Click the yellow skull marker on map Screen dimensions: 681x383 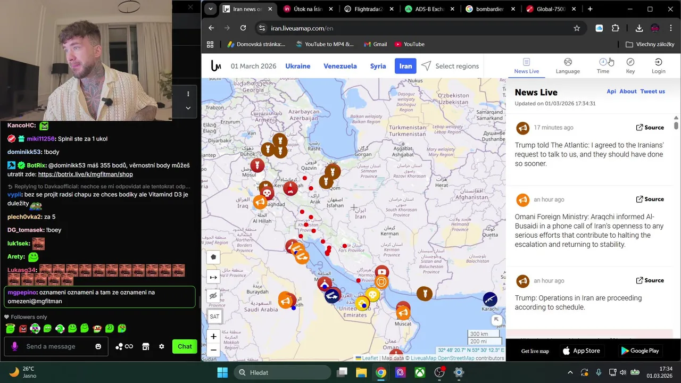[x=372, y=294]
